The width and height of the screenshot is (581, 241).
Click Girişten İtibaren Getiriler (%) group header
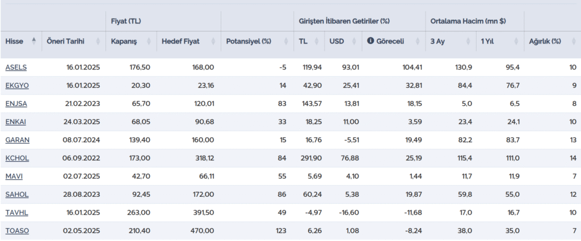tap(344, 21)
